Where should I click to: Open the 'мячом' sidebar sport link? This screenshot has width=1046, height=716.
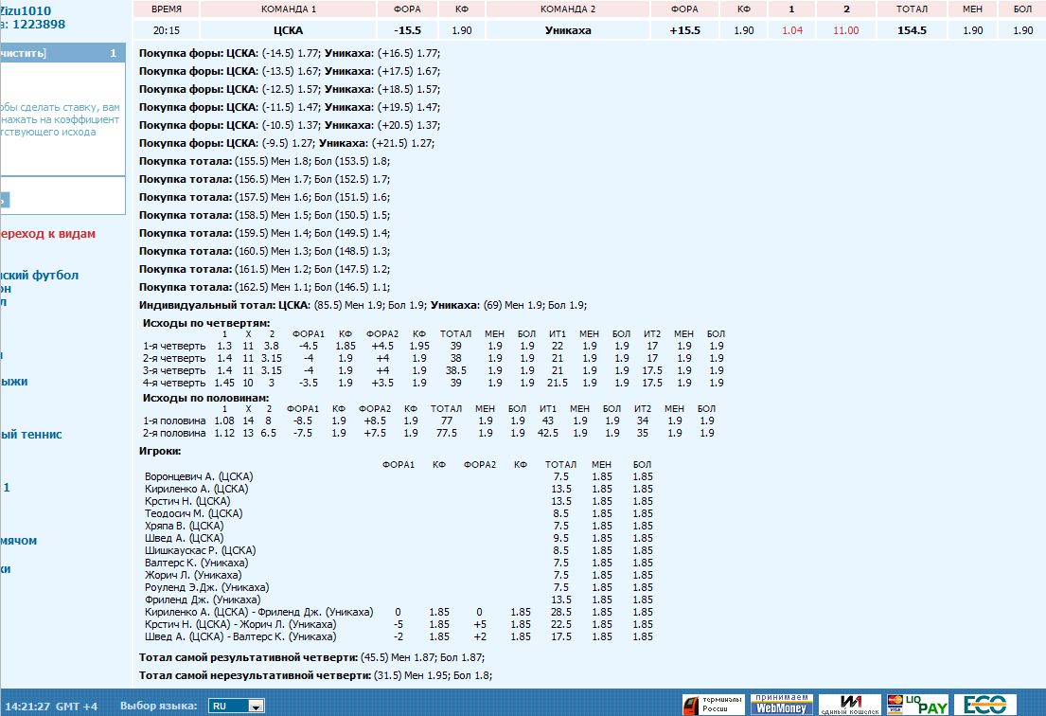pos(19,541)
